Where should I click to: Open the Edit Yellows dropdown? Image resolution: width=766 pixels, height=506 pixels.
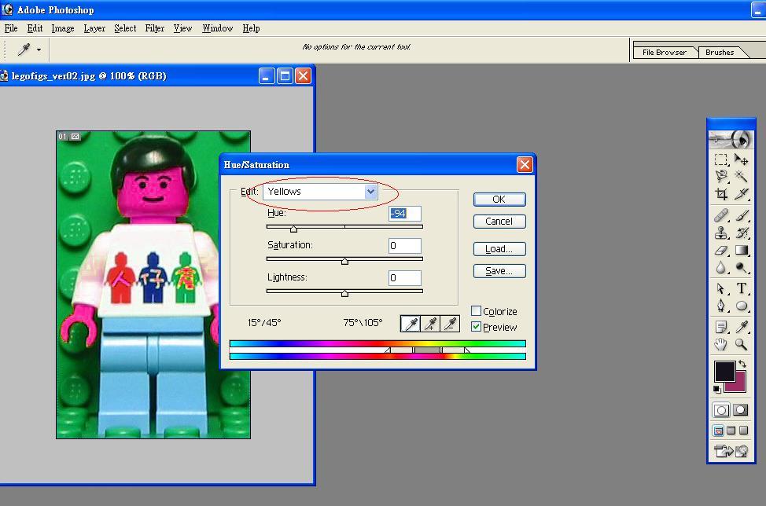(x=370, y=191)
